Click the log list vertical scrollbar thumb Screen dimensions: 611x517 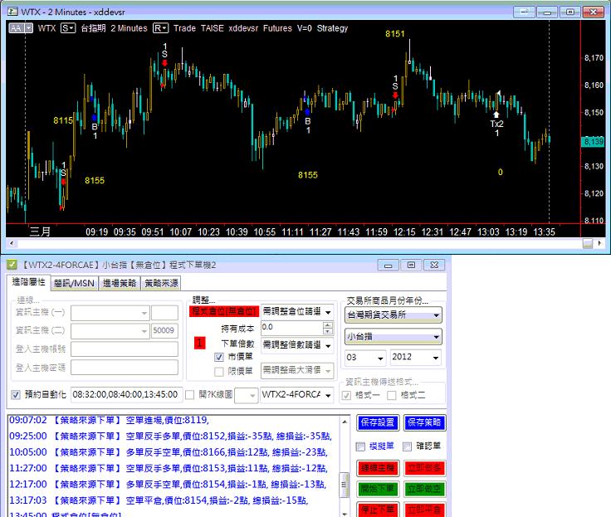tap(345, 485)
